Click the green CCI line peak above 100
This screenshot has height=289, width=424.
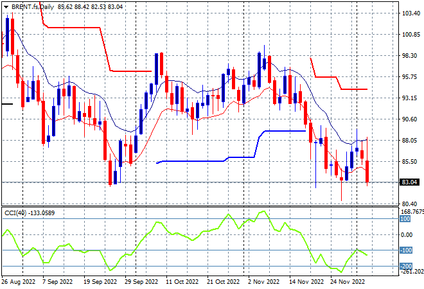[x=264, y=211]
